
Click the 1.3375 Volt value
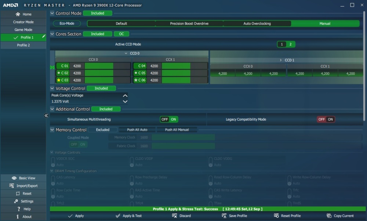(x=60, y=101)
